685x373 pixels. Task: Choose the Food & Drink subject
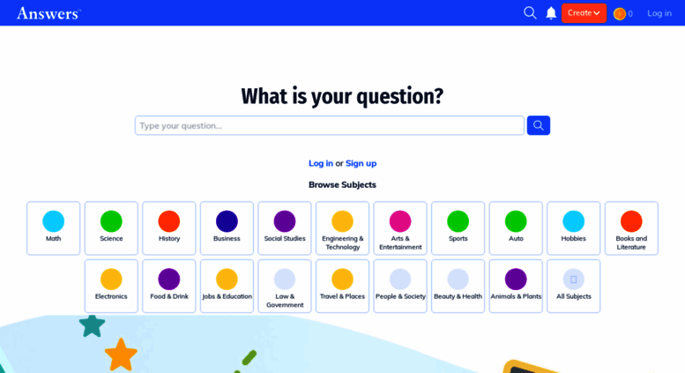click(169, 286)
